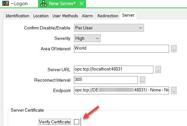Click the Server Certificate group label
The height and width of the screenshot is (126, 187).
(x=27, y=110)
